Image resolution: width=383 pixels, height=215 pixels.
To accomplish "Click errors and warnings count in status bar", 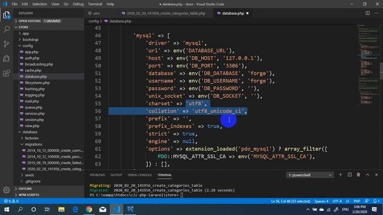I will click(11, 201).
